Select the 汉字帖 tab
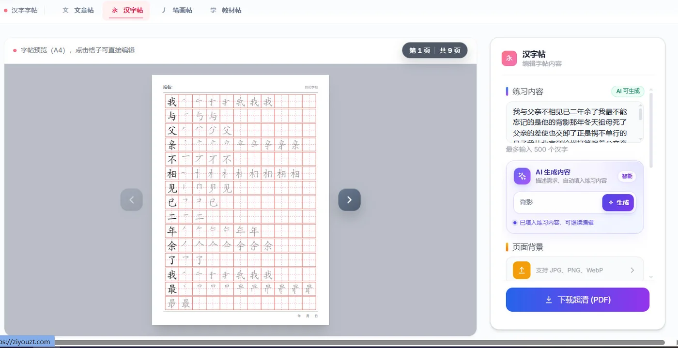The height and width of the screenshot is (348, 678). (126, 10)
